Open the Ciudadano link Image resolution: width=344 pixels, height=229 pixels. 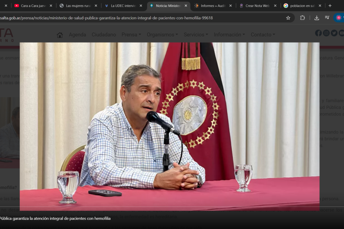pyautogui.click(x=104, y=35)
